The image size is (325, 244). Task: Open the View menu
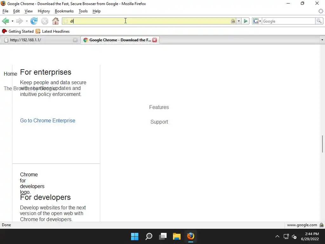(29, 11)
